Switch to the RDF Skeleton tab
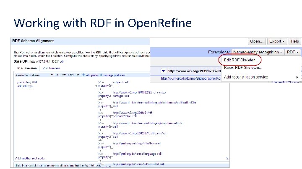Viewport: 302px width, 169px height. click(x=27, y=68)
